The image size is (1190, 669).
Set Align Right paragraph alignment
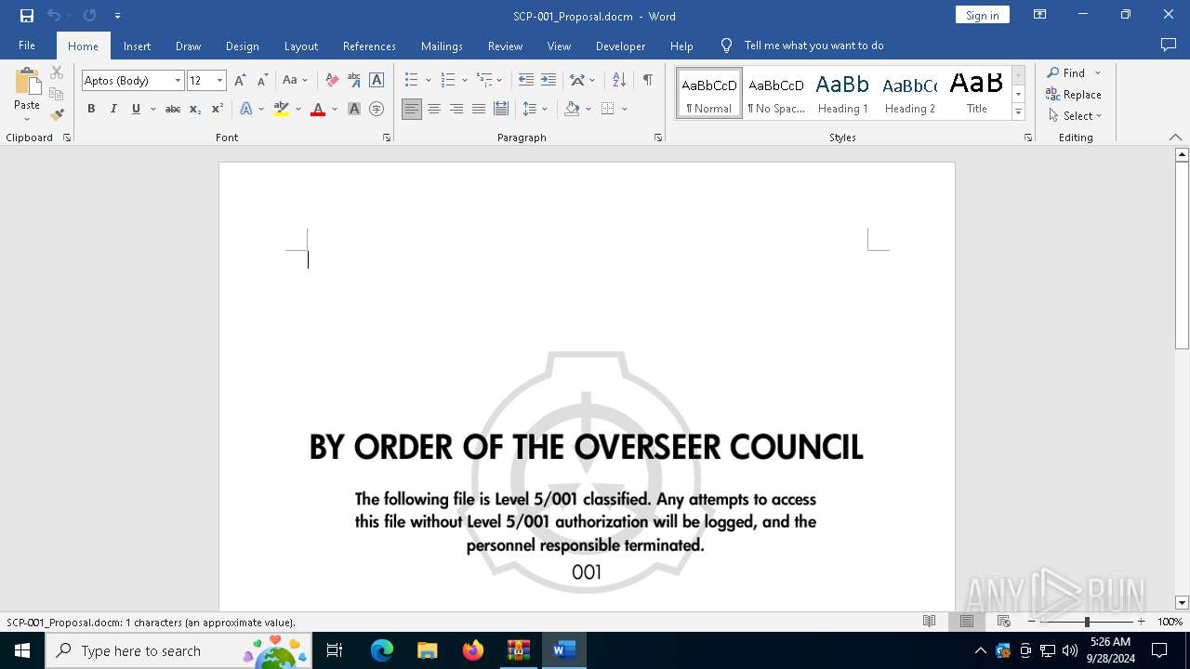(x=456, y=109)
